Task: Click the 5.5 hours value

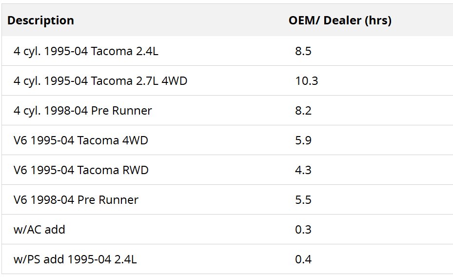Action: click(x=303, y=200)
